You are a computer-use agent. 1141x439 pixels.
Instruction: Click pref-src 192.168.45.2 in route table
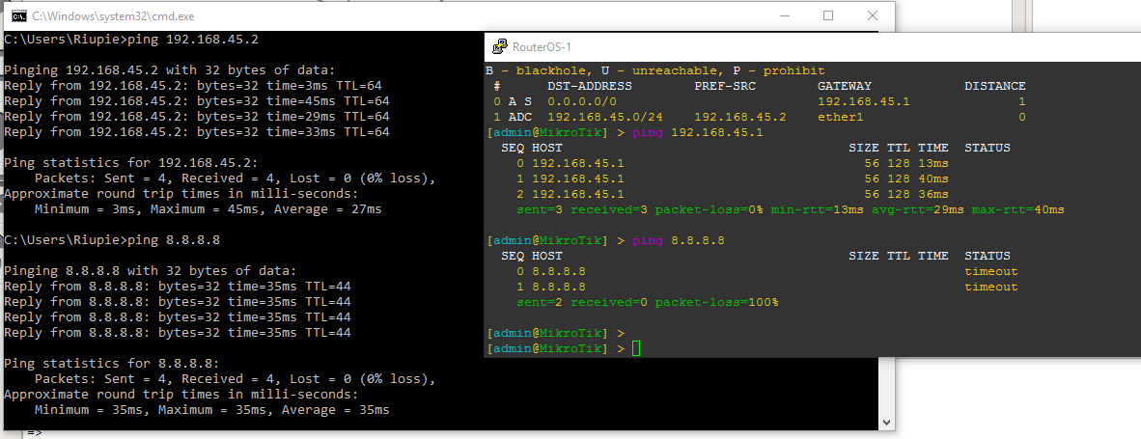740,117
